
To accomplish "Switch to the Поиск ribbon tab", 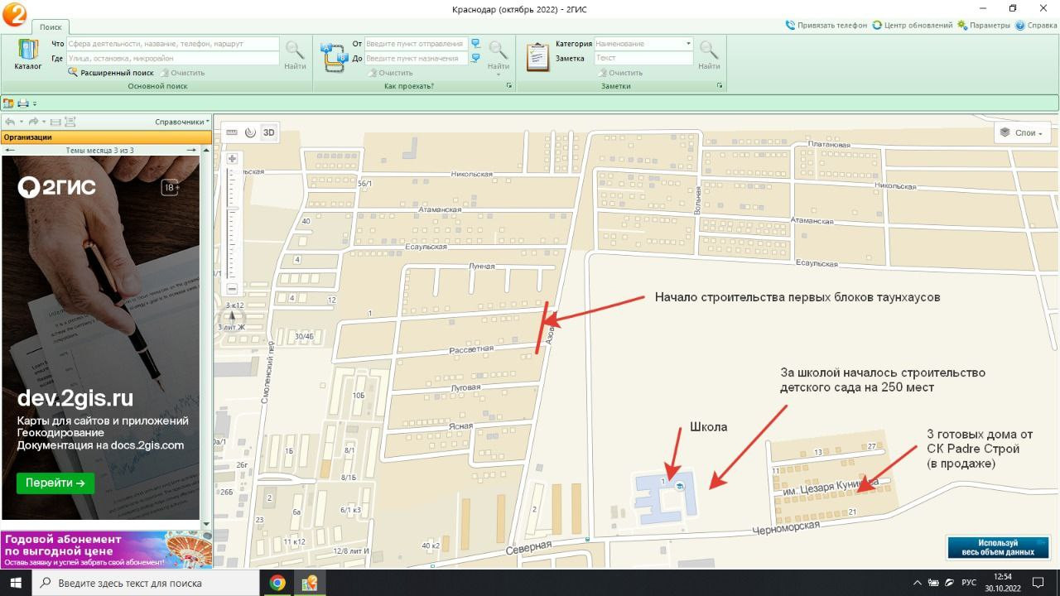I will (x=51, y=27).
